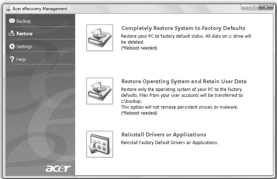The height and width of the screenshot is (179, 277).
Task: Click the Completely Restore System drive icon
Action: pos(100,38)
